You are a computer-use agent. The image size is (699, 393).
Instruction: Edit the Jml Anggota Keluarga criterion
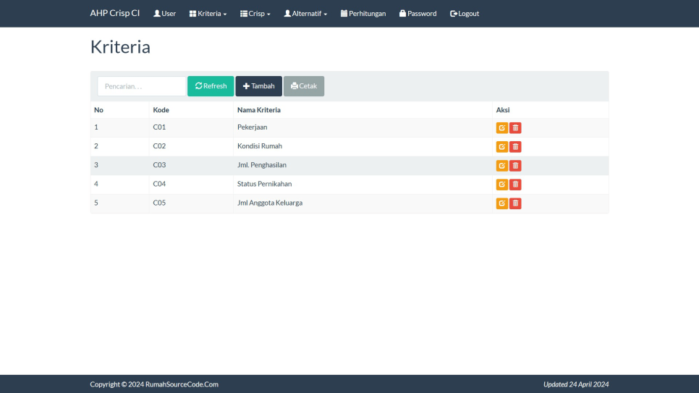501,203
